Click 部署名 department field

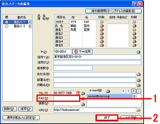(x=95, y=80)
